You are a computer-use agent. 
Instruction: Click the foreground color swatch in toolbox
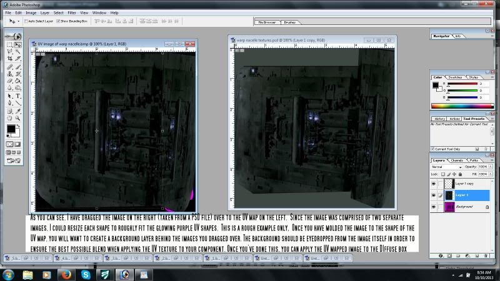coord(11,129)
